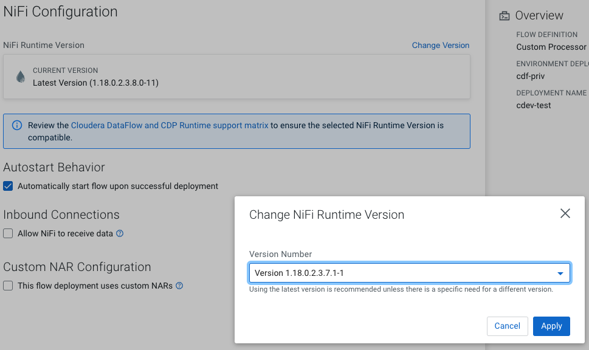Open Cloudera DataFlow and CDP Runtime support matrix
The height and width of the screenshot is (350, 589).
point(170,125)
